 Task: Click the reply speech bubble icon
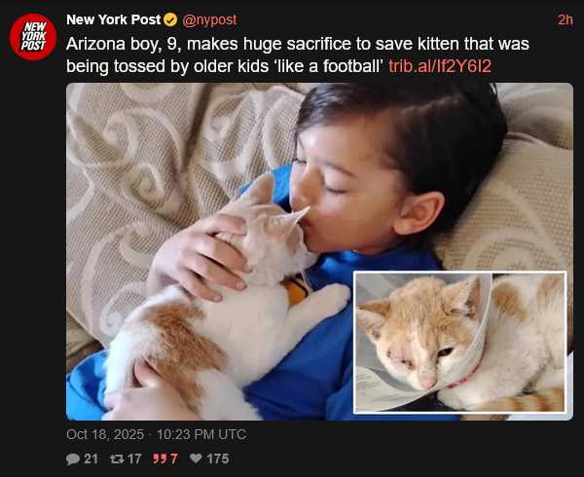click(x=73, y=459)
